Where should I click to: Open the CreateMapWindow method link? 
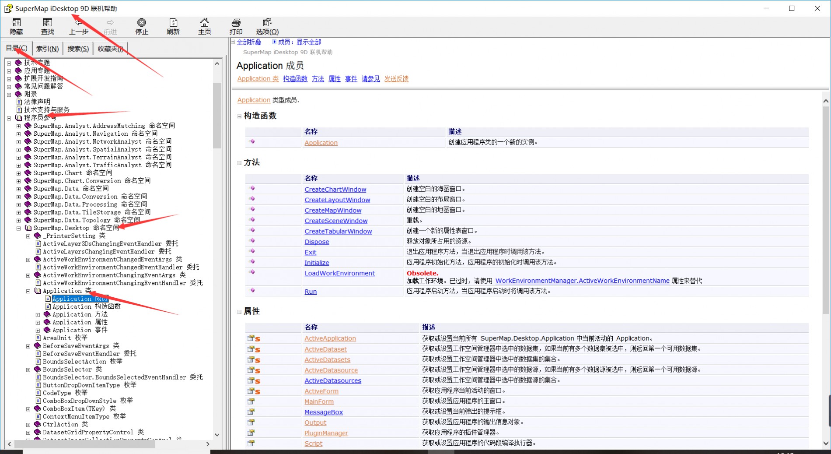coord(333,211)
